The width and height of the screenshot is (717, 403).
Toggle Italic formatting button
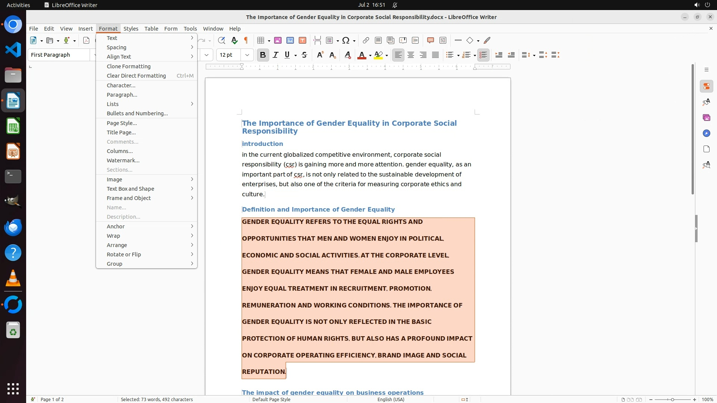pos(276,55)
